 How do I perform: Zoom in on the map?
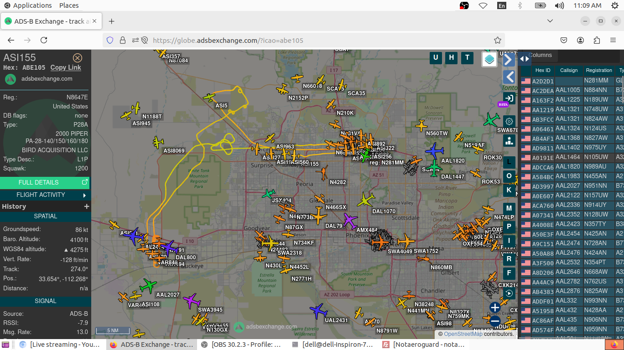click(495, 307)
